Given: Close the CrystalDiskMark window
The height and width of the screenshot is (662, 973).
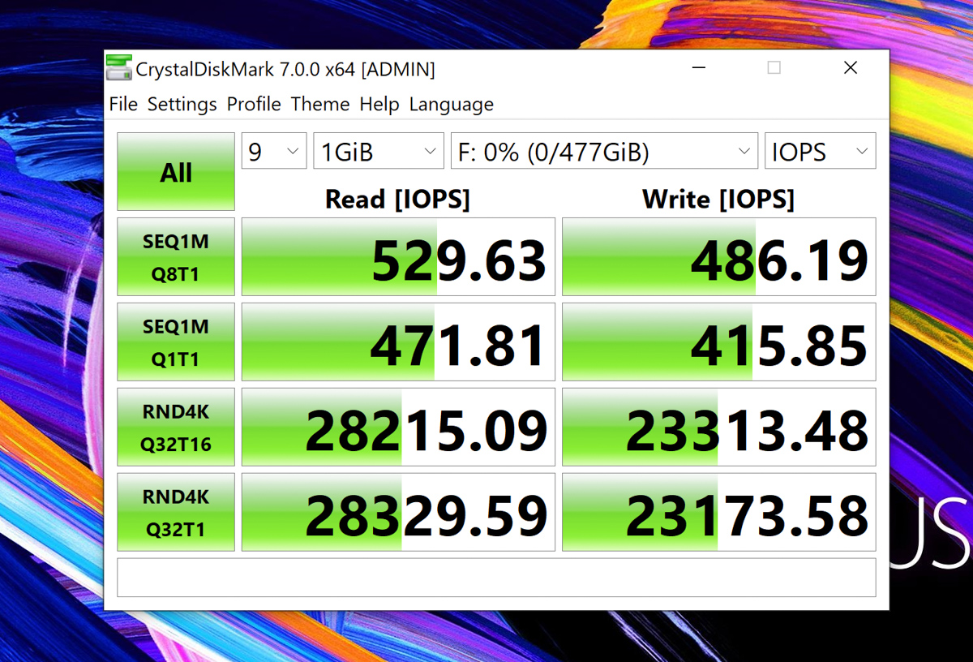Looking at the screenshot, I should 851,68.
